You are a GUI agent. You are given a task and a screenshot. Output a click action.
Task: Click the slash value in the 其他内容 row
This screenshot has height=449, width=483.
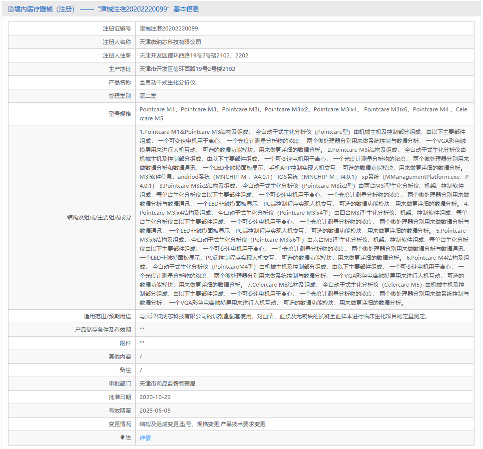141,357
